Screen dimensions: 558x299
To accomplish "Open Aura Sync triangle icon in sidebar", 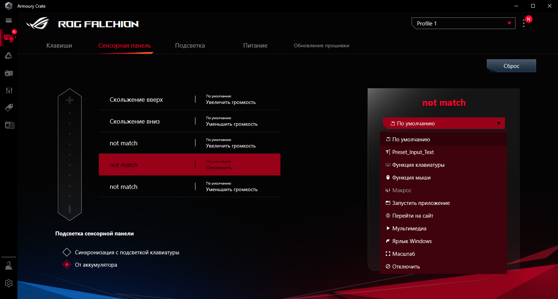I will click(x=9, y=56).
